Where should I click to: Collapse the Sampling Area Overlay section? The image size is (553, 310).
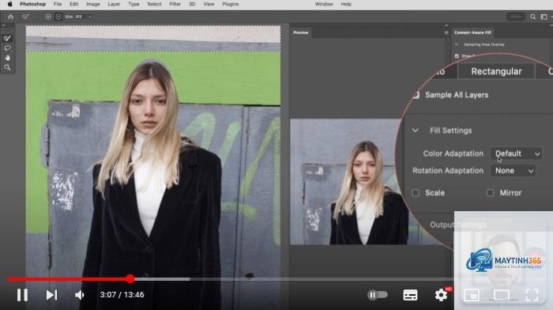click(457, 44)
